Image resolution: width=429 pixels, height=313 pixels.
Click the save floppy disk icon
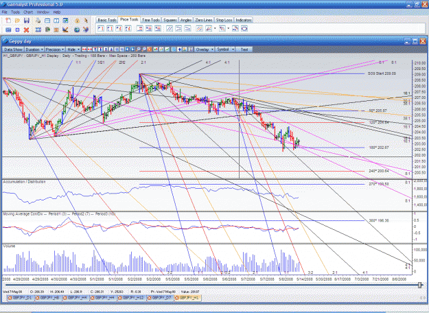[x=26, y=21]
